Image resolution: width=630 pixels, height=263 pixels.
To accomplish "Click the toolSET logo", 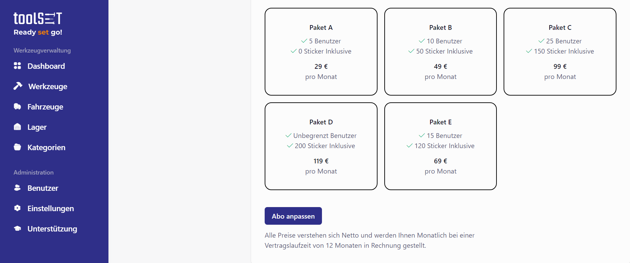I will (x=38, y=24).
